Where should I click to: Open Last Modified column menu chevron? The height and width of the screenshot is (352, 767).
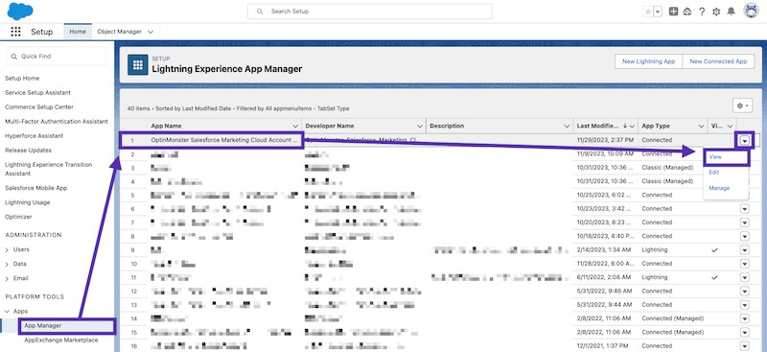click(632, 127)
